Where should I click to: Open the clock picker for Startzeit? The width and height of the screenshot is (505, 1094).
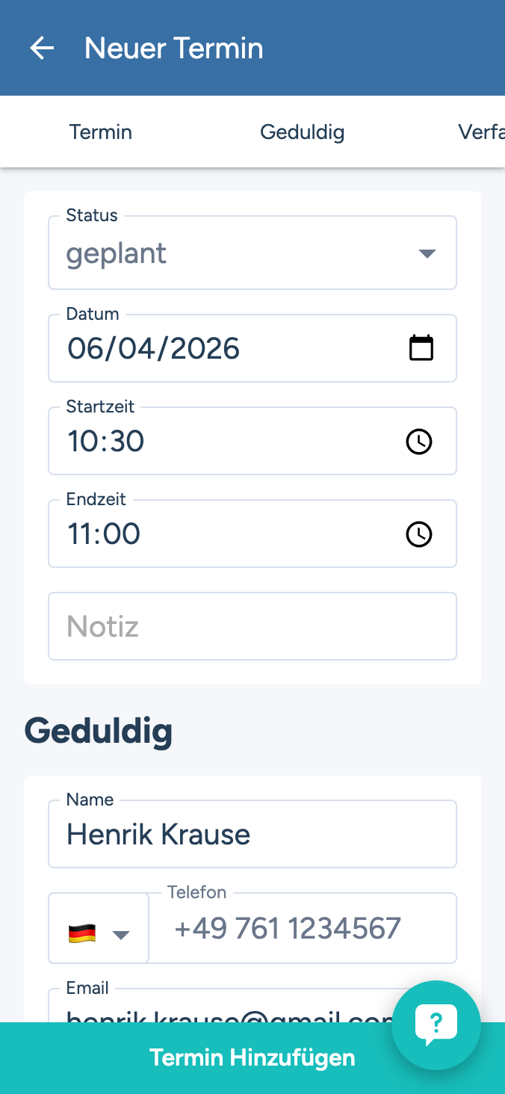(418, 442)
